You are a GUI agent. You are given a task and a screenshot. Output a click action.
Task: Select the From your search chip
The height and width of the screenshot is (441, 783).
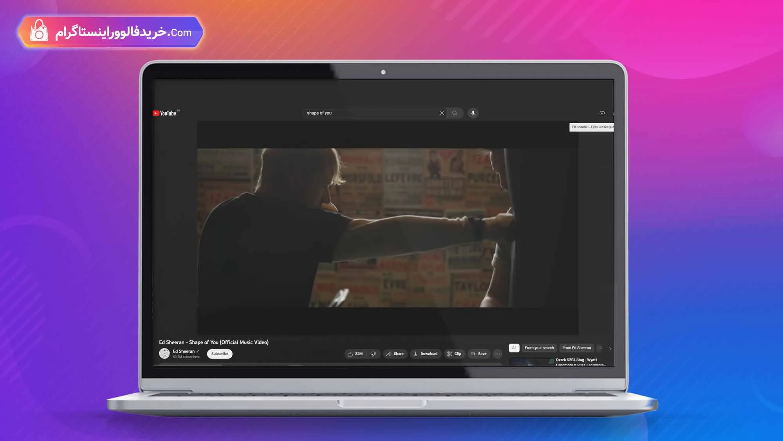[539, 348]
